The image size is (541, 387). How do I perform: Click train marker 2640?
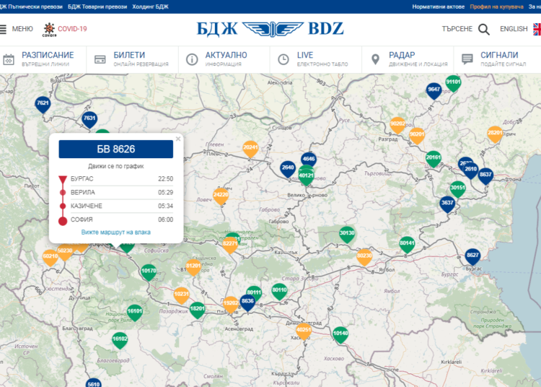tap(288, 168)
